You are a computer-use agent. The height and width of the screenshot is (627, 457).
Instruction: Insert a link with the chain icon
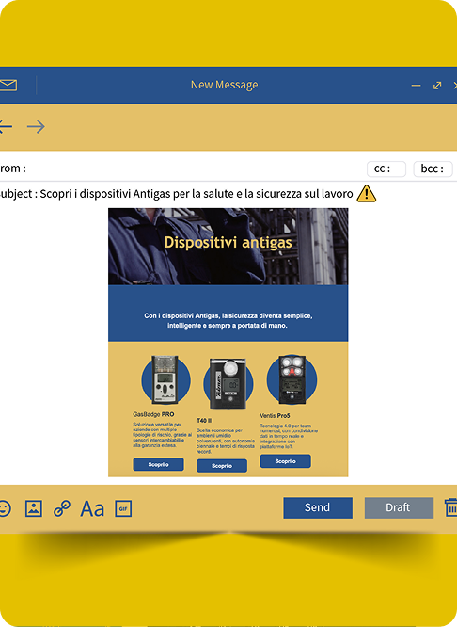point(62,508)
